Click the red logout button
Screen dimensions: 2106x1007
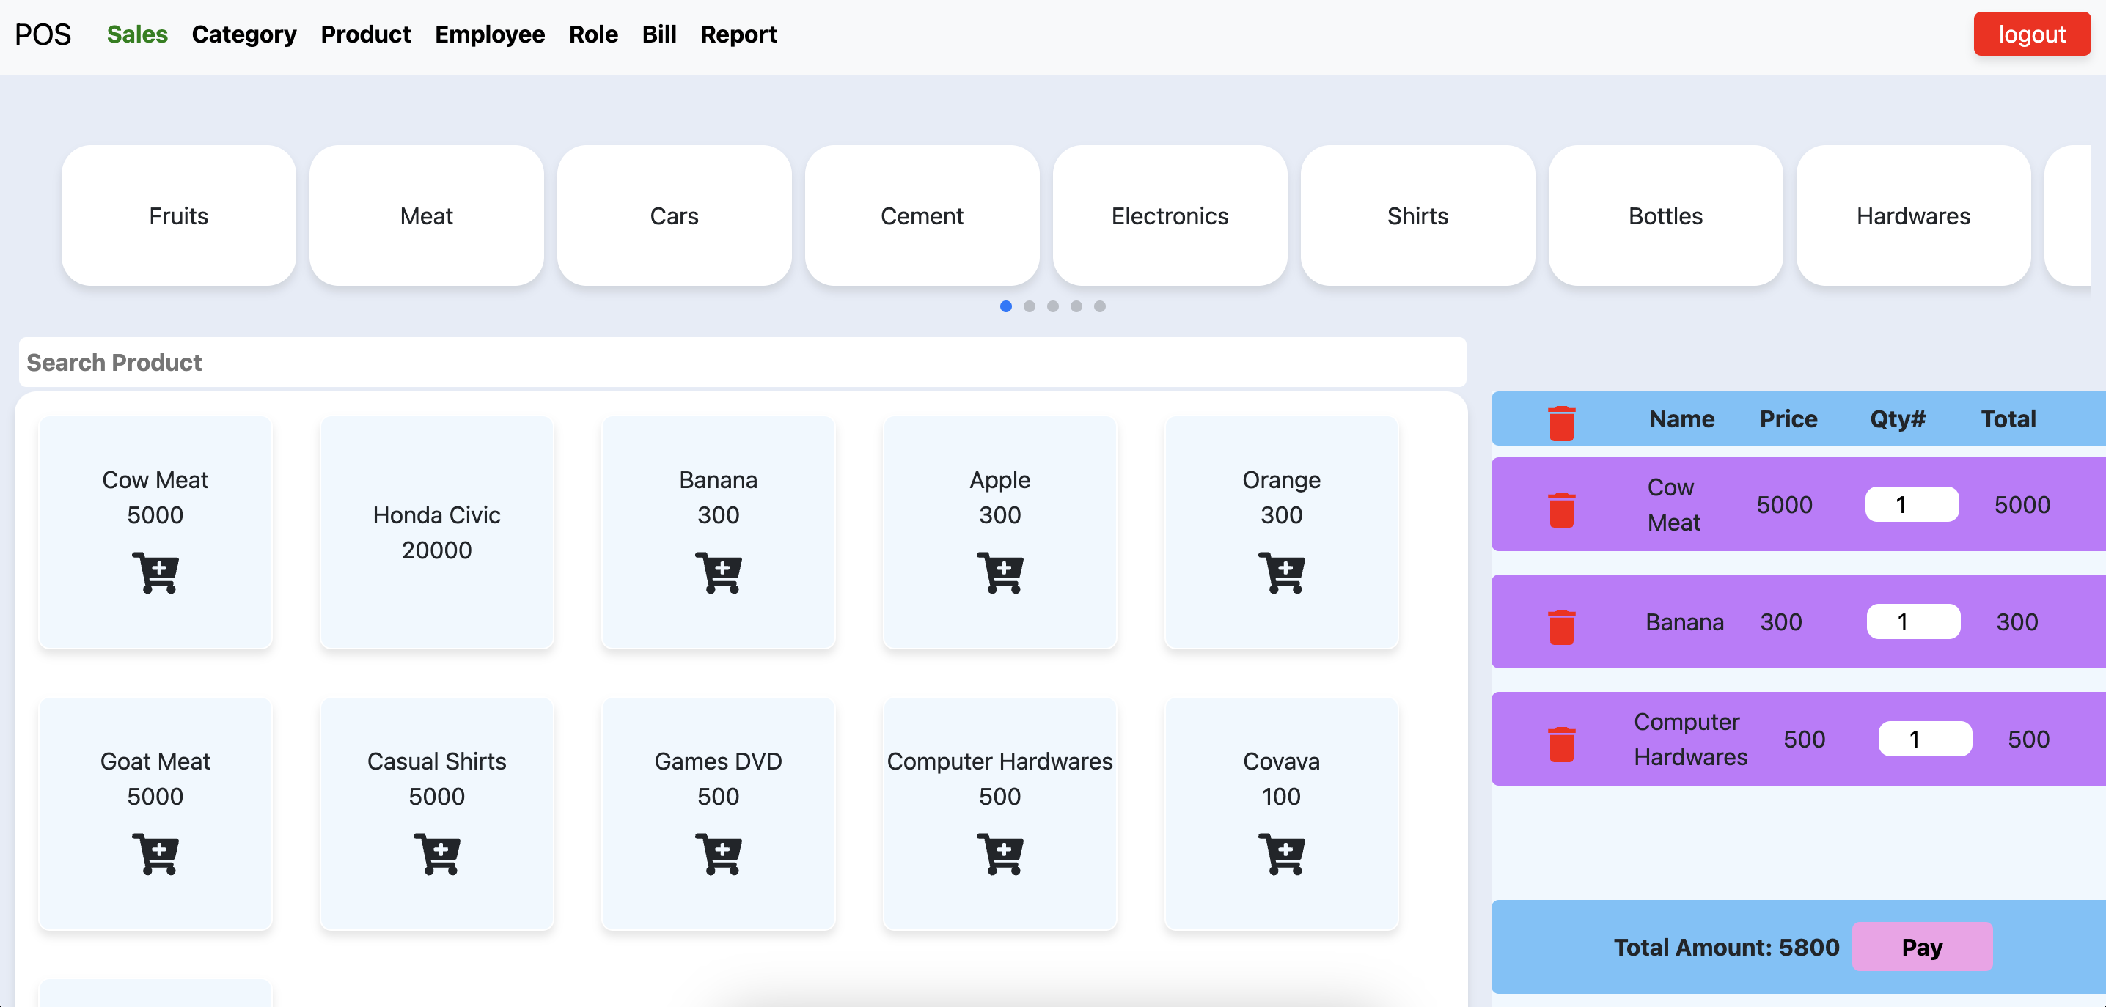[2030, 34]
